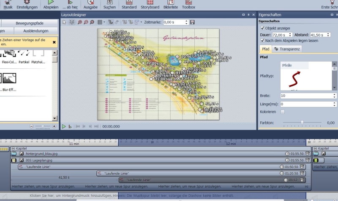338x201 pixels.
Task: Collapse the Kapitel track group
Action: pyautogui.click(x=13, y=149)
